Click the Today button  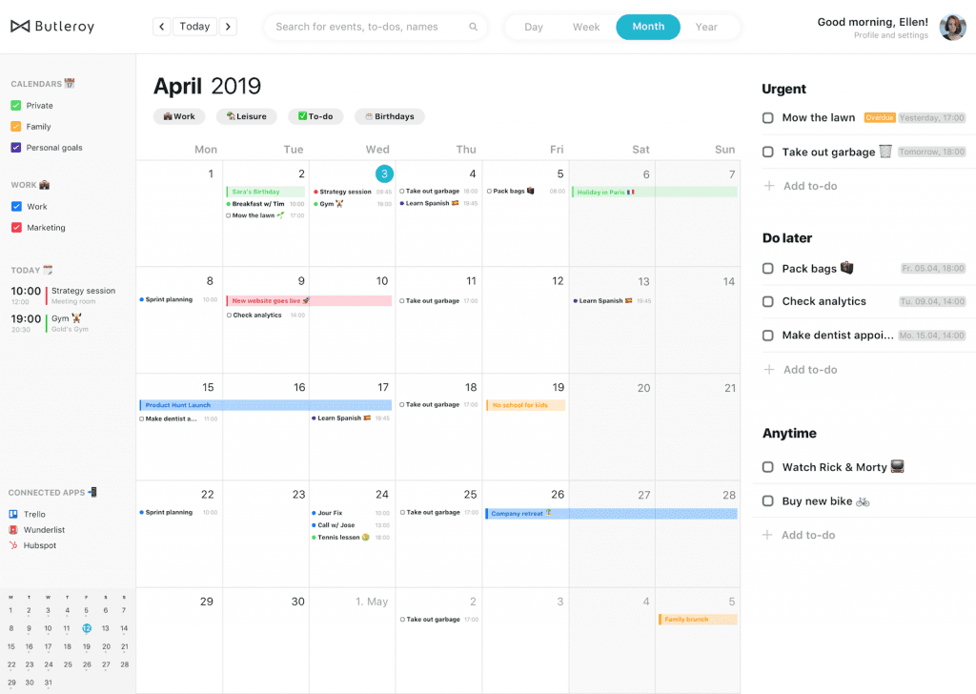[x=194, y=26]
